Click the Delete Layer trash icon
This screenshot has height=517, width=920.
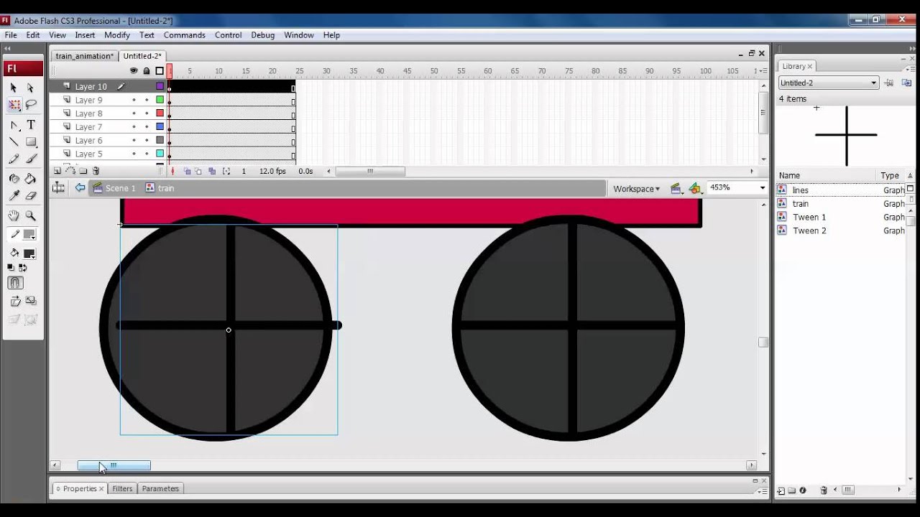[x=96, y=171]
